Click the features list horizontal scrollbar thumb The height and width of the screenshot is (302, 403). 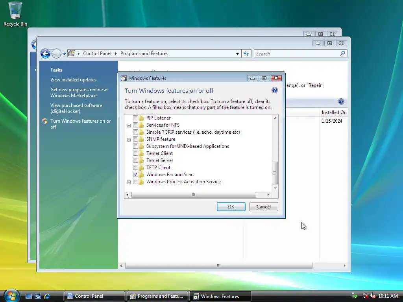194,195
